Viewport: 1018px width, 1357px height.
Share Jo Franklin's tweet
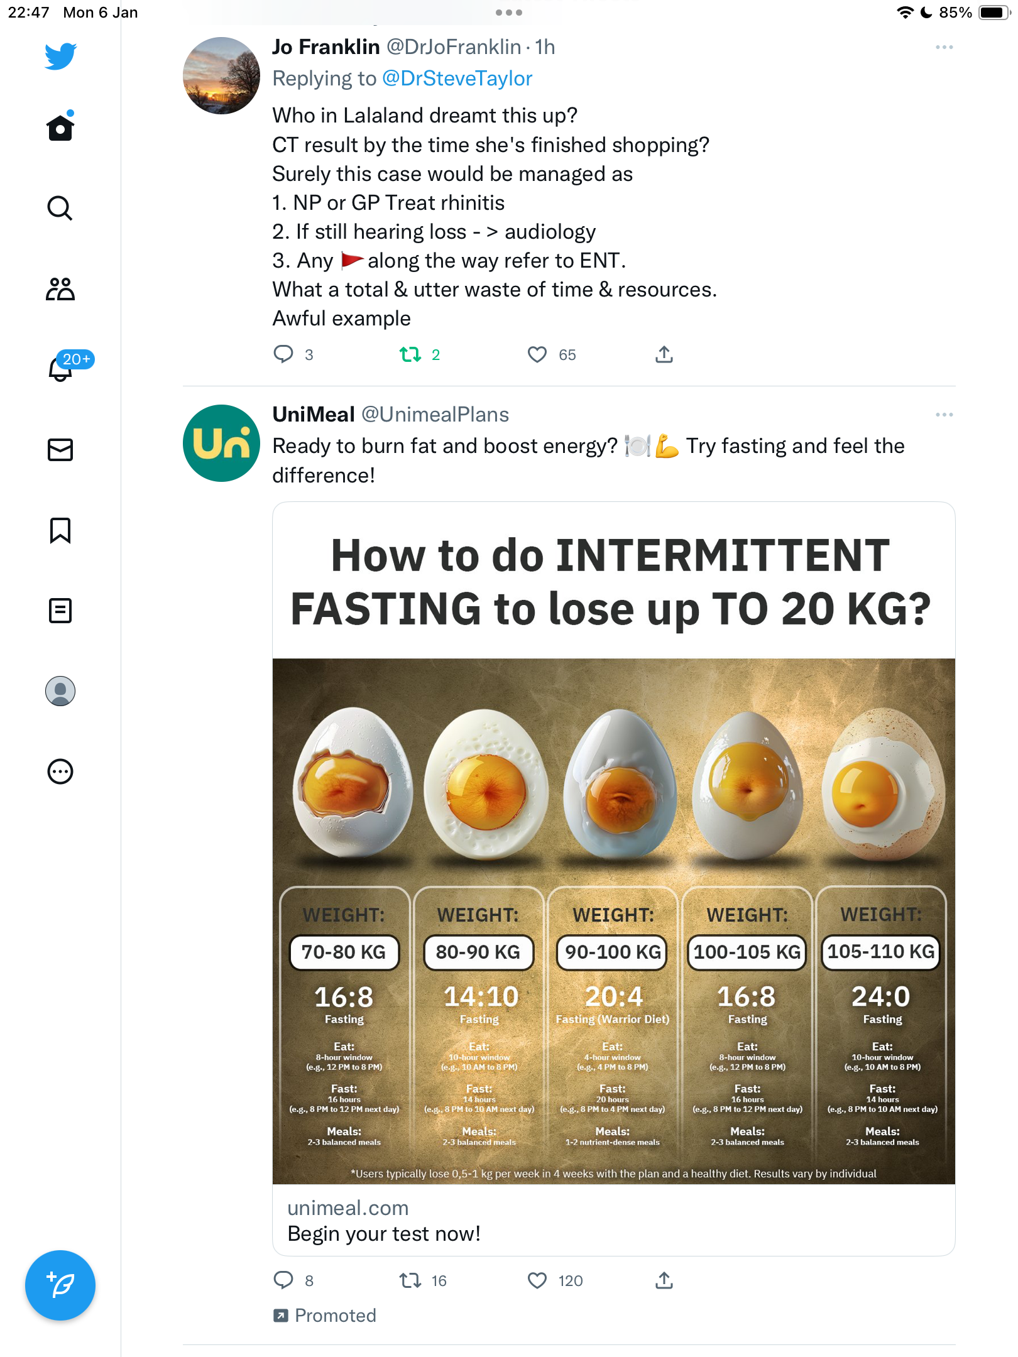point(664,355)
